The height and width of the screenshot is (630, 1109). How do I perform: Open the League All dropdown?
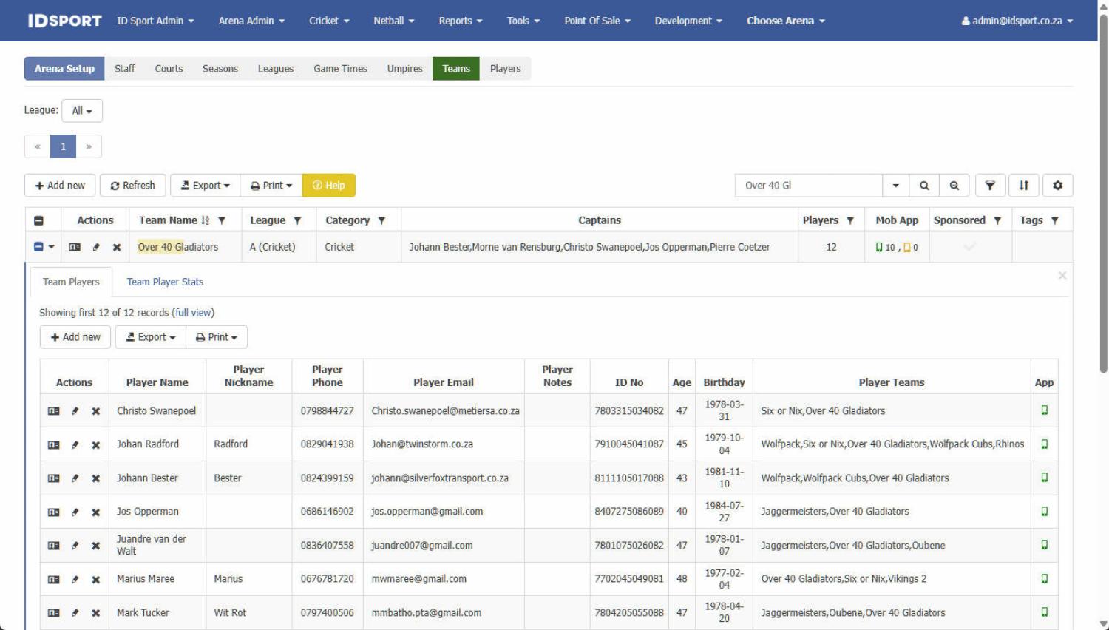(x=82, y=111)
